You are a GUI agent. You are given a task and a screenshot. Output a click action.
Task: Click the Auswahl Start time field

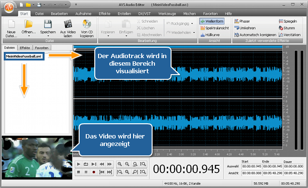(252, 166)
